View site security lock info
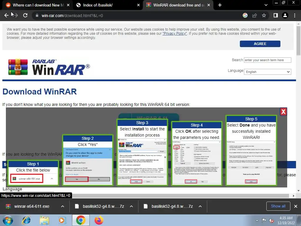 tap(37, 15)
